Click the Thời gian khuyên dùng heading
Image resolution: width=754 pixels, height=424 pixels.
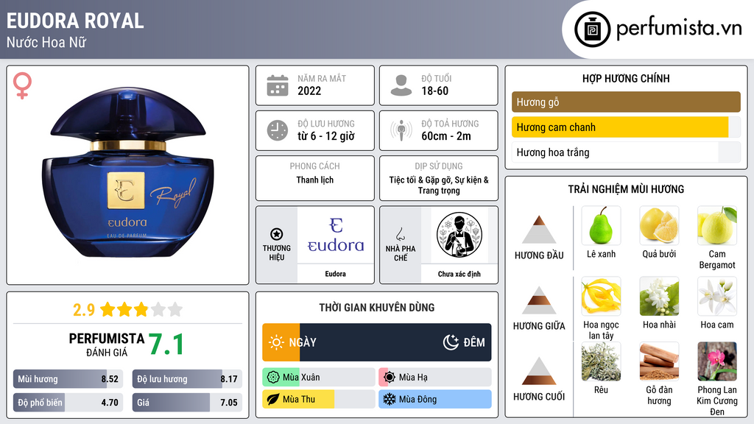[376, 307]
